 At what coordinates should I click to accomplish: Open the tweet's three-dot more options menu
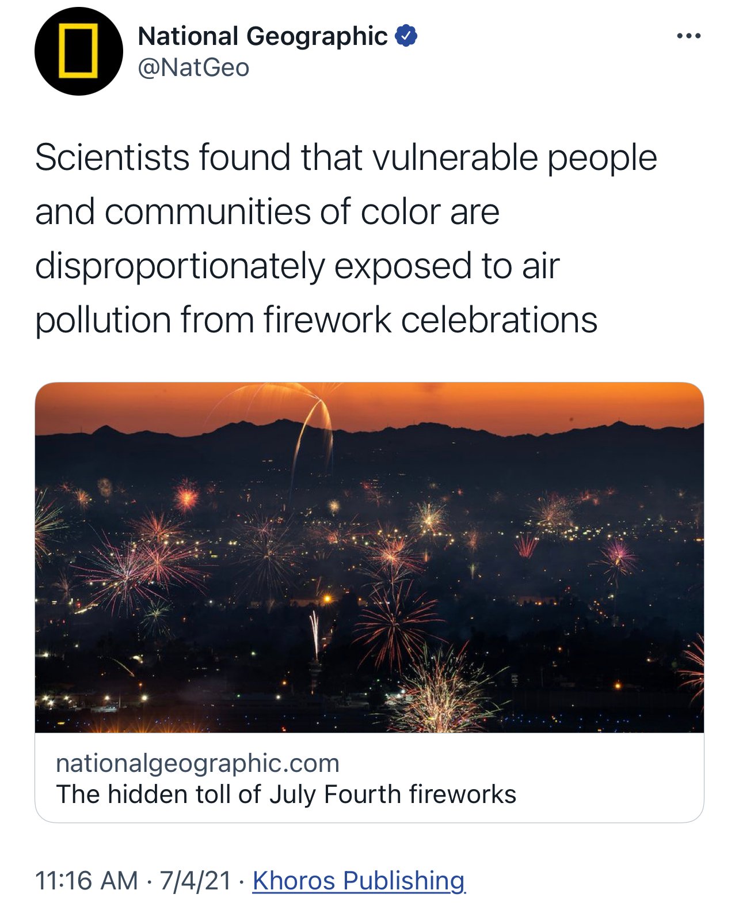click(x=688, y=36)
